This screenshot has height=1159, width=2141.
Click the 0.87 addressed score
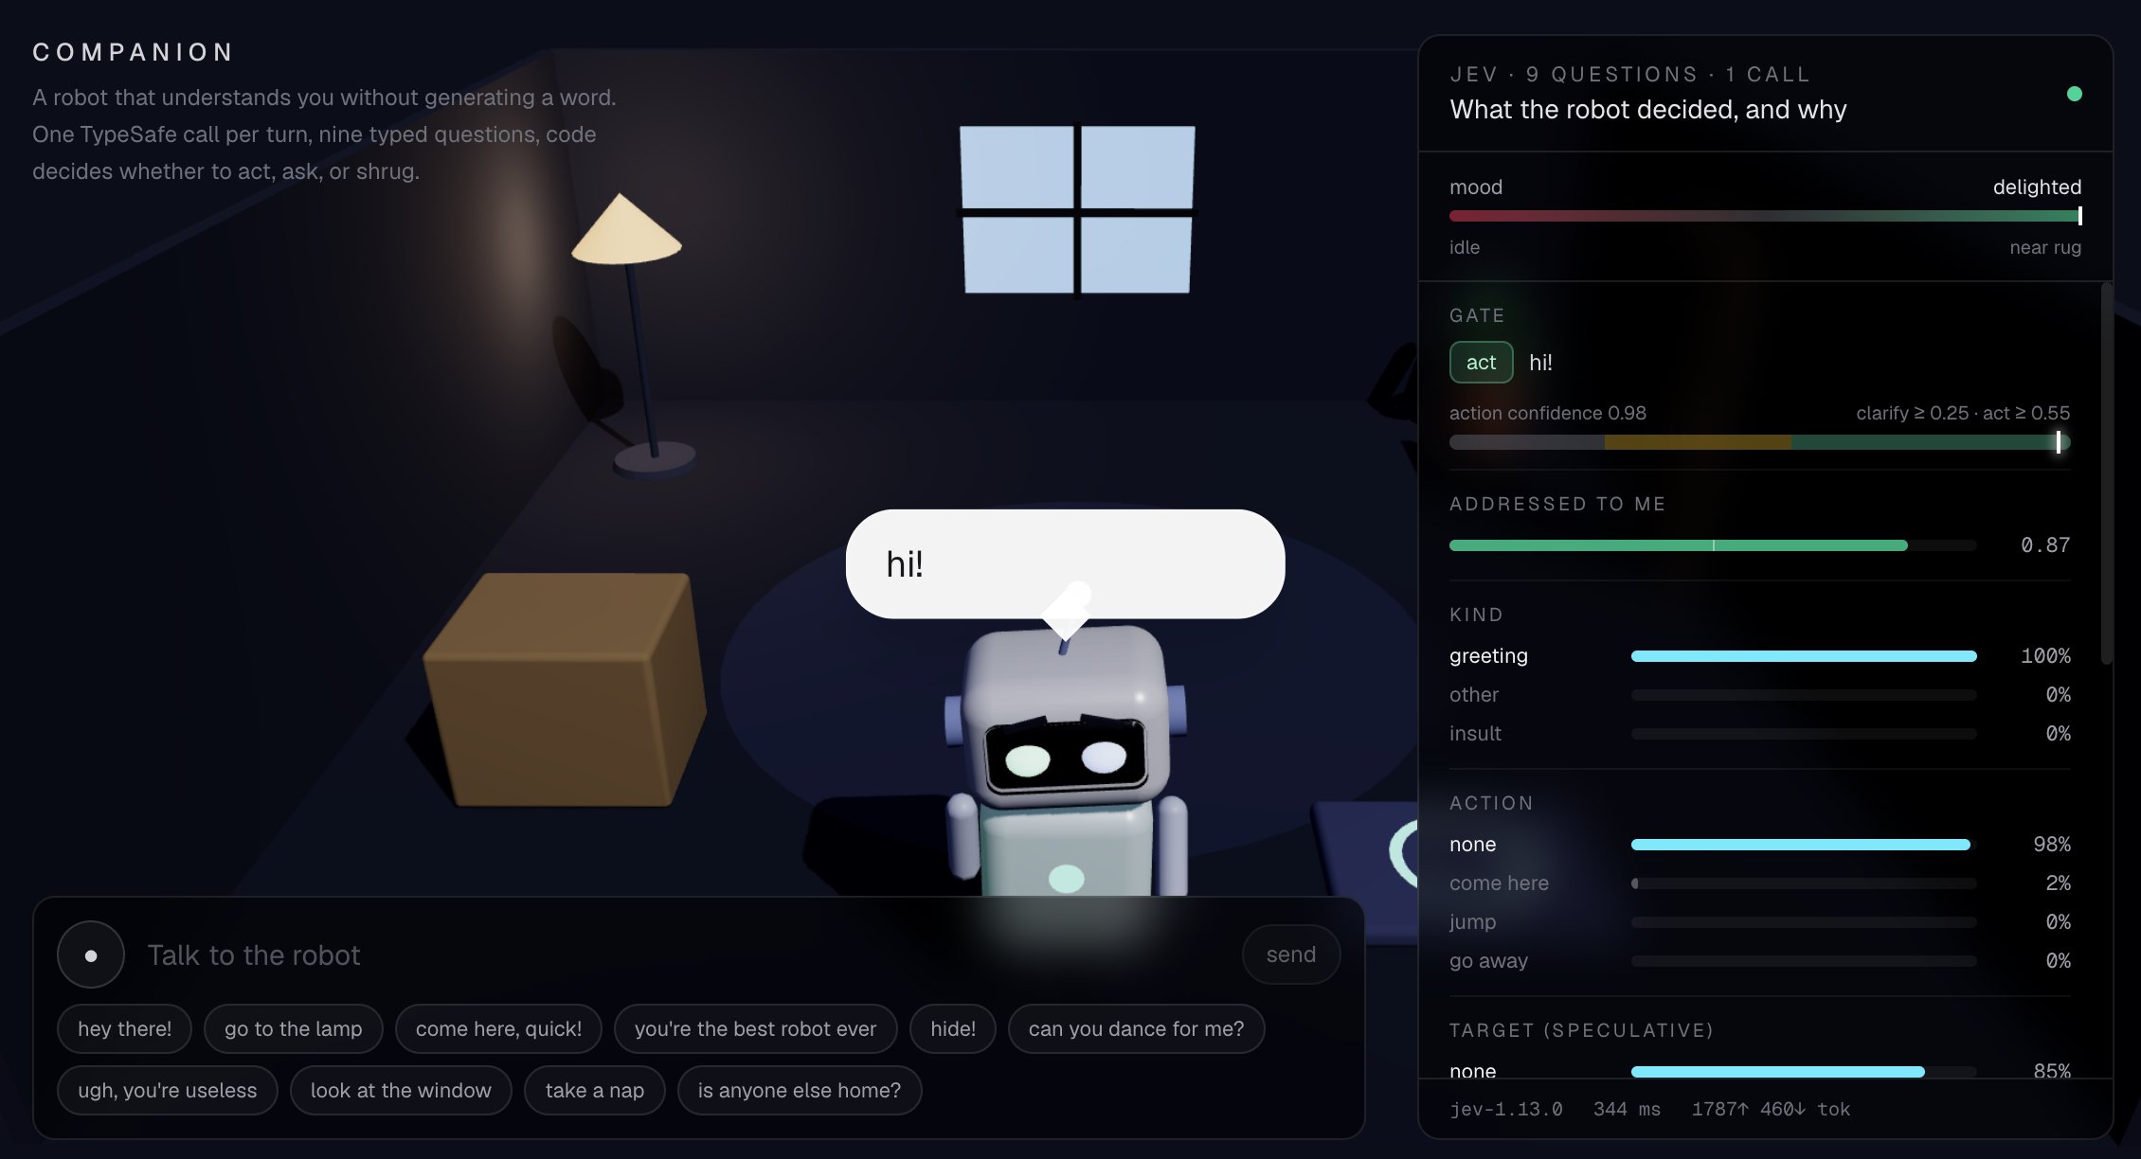coord(2044,545)
